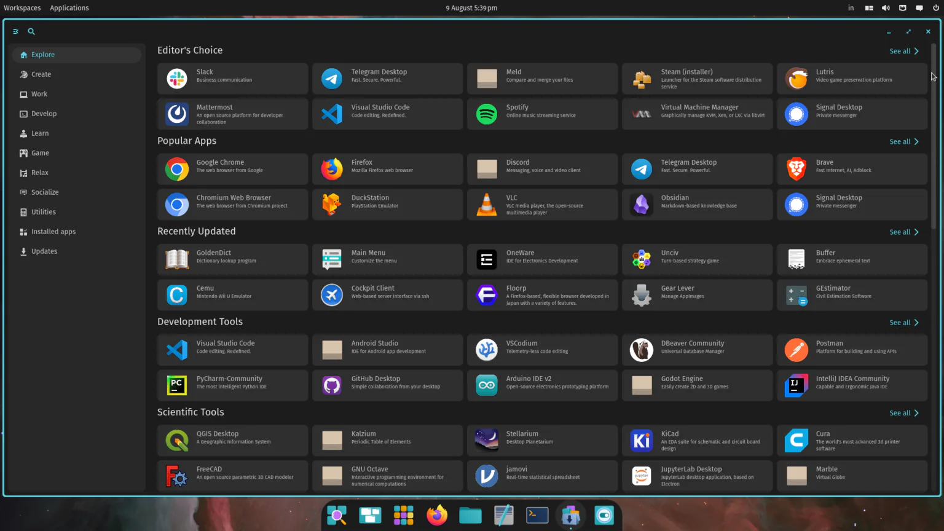Click the QGIS Desktop icon
Screen dimensions: 944x531
177,441
